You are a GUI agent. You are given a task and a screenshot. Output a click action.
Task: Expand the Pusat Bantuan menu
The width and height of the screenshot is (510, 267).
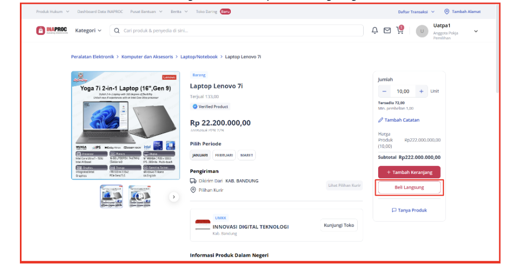click(x=146, y=11)
